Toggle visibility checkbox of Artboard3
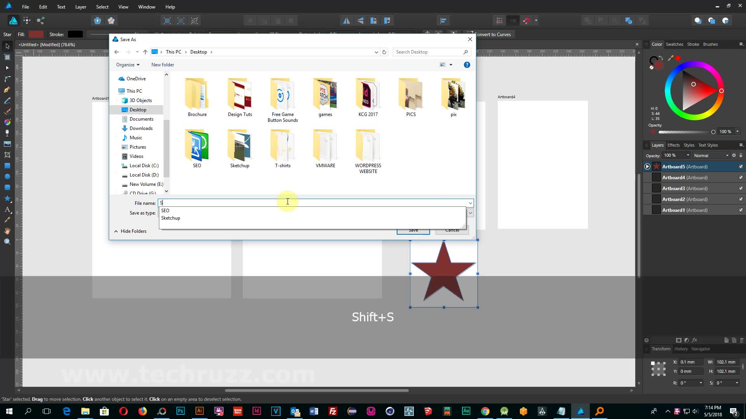 741,188
